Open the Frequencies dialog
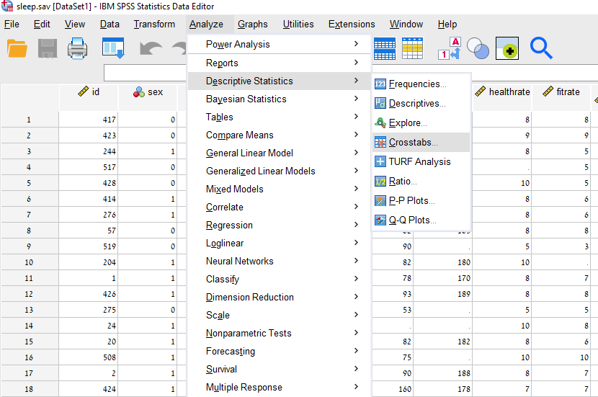The width and height of the screenshot is (598, 397). click(x=417, y=84)
